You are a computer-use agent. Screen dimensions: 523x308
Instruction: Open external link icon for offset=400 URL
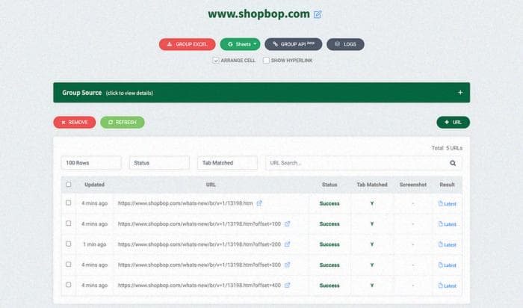pos(287,286)
